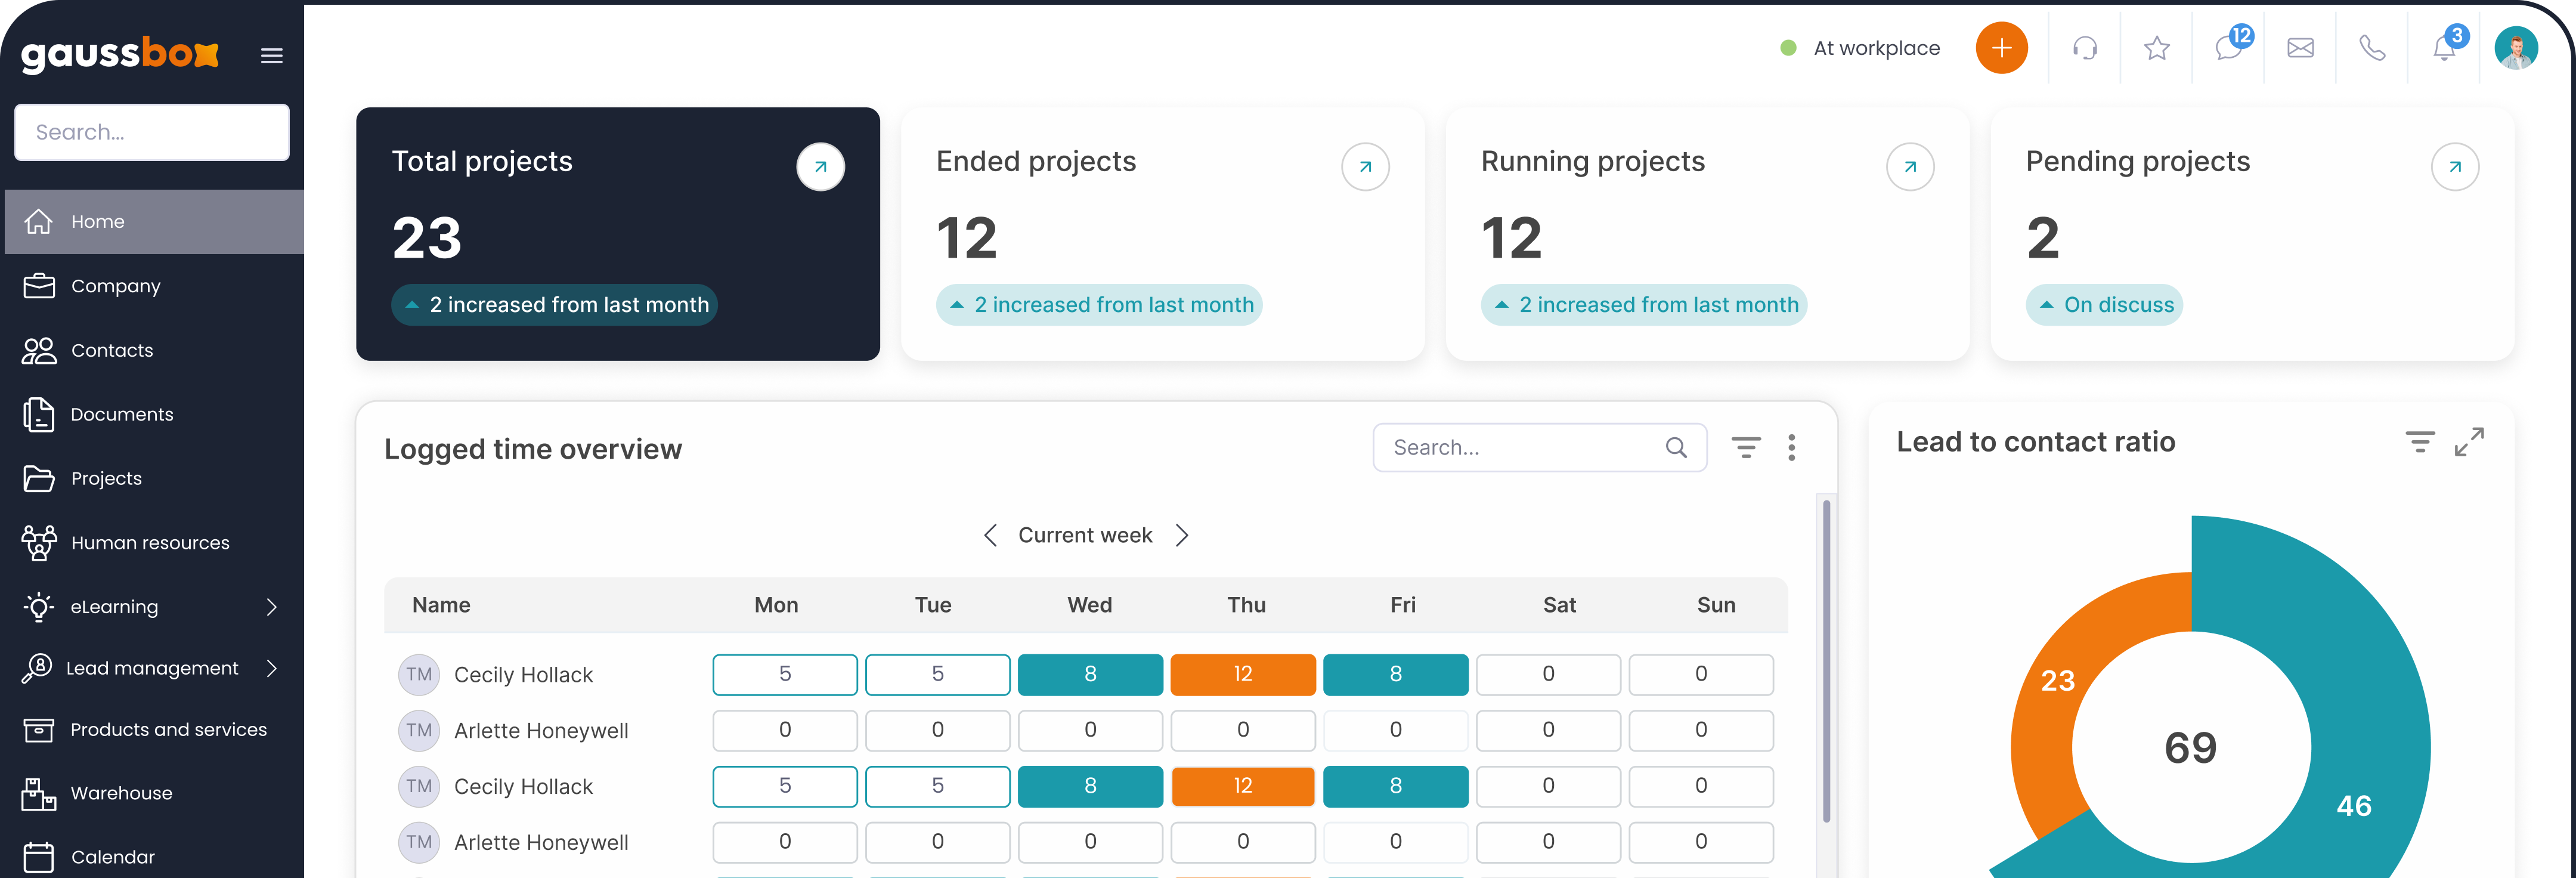Open the headset support icon
This screenshot has height=878, width=2576.
2085,48
